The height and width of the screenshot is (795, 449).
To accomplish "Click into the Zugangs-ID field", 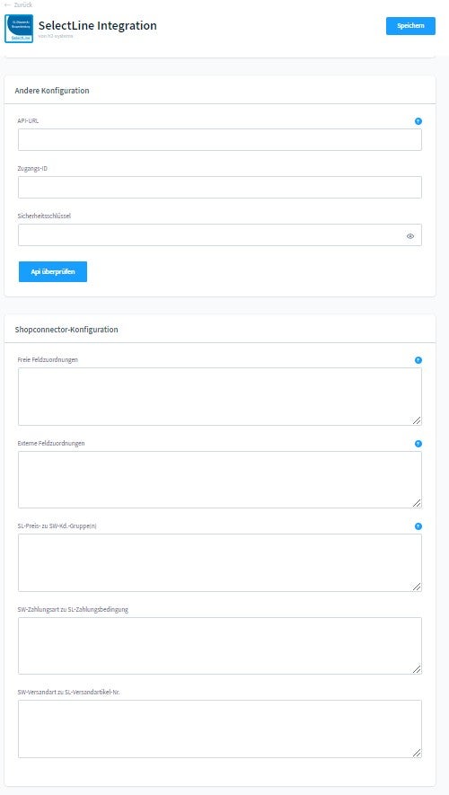I will click(220, 187).
